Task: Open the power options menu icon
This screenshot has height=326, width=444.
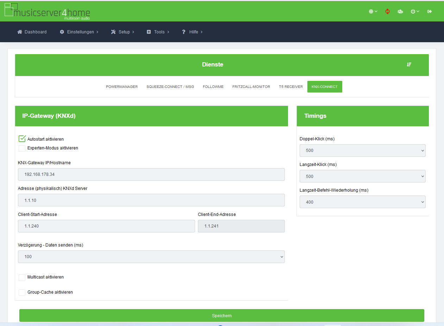Action: [415, 12]
